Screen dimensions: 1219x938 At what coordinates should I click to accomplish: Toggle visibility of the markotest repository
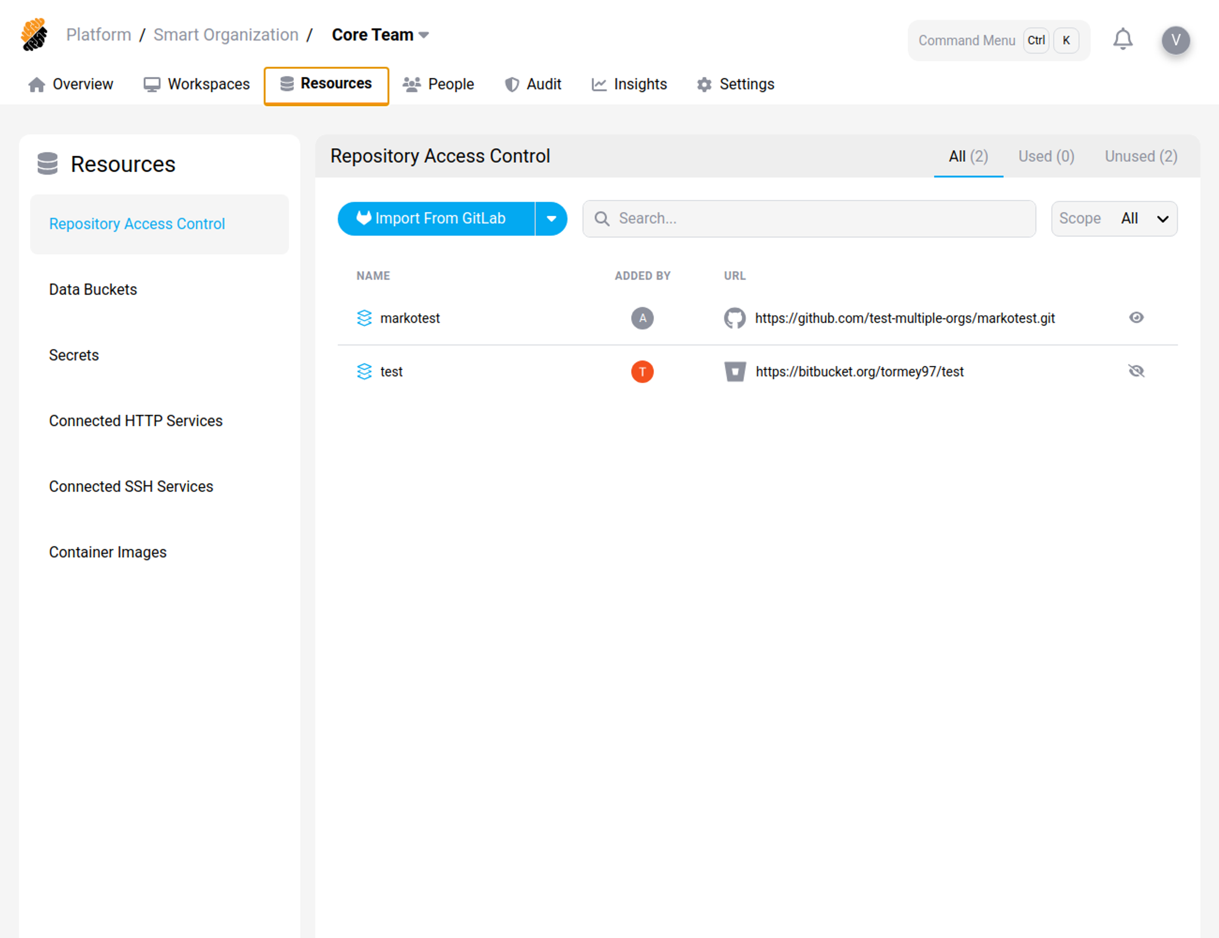[1136, 318]
